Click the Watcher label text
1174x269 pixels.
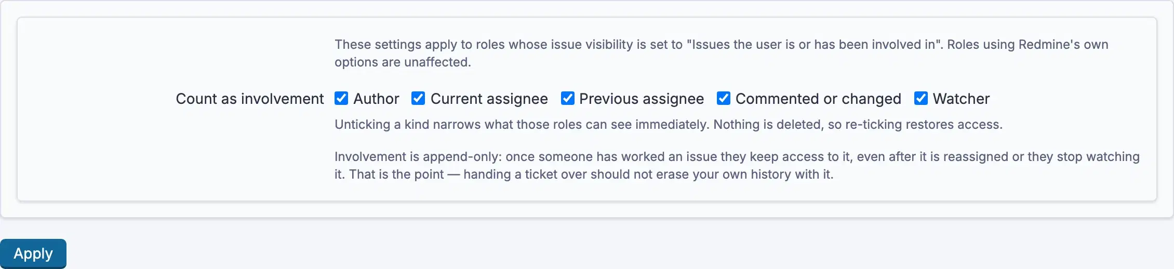(961, 99)
